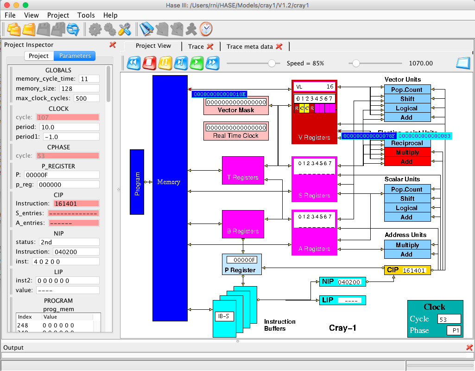The image size is (475, 371).
Task: Click the grey document with pencil and X icon
Action: [177, 29]
